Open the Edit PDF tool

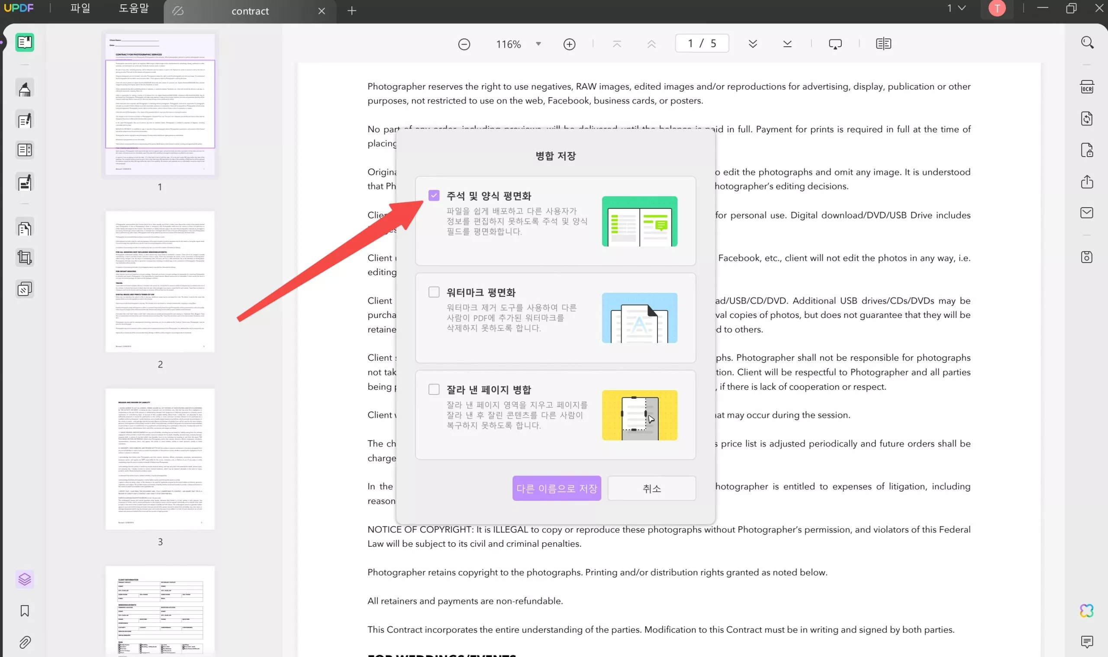pos(25,120)
